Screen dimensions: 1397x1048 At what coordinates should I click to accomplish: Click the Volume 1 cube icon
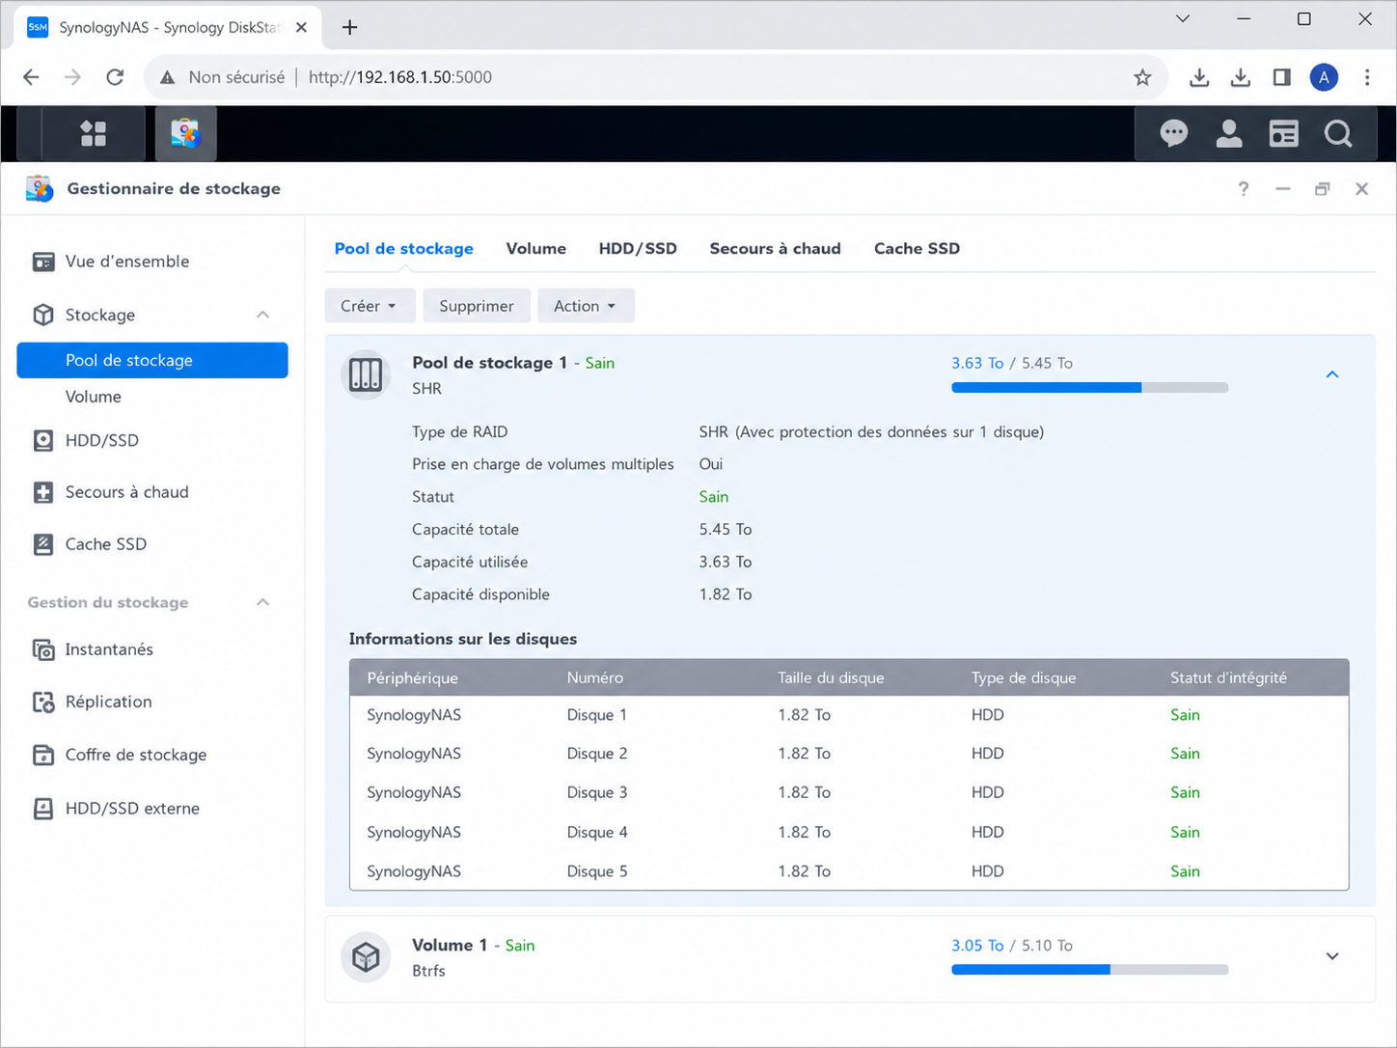click(x=366, y=957)
